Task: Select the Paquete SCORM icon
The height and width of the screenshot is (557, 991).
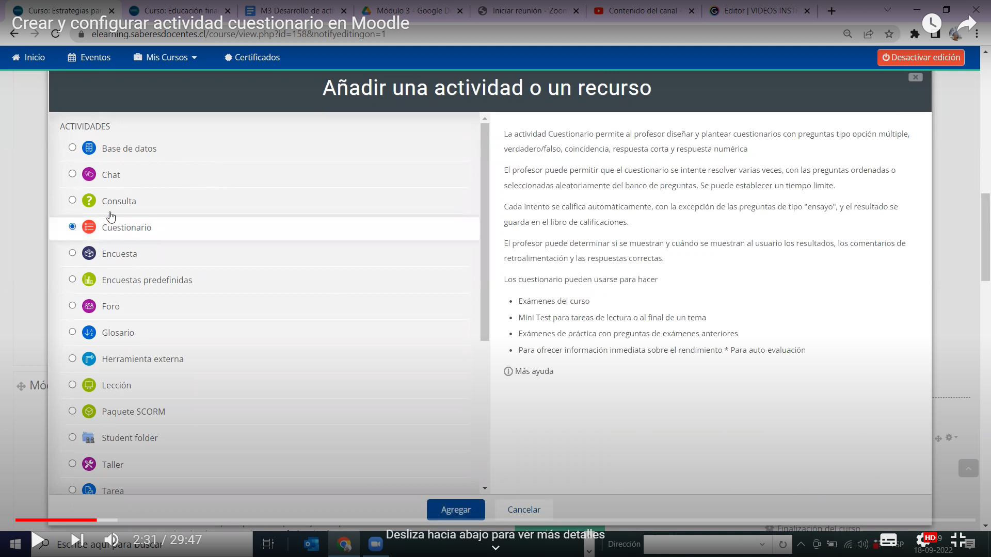Action: pyautogui.click(x=88, y=411)
